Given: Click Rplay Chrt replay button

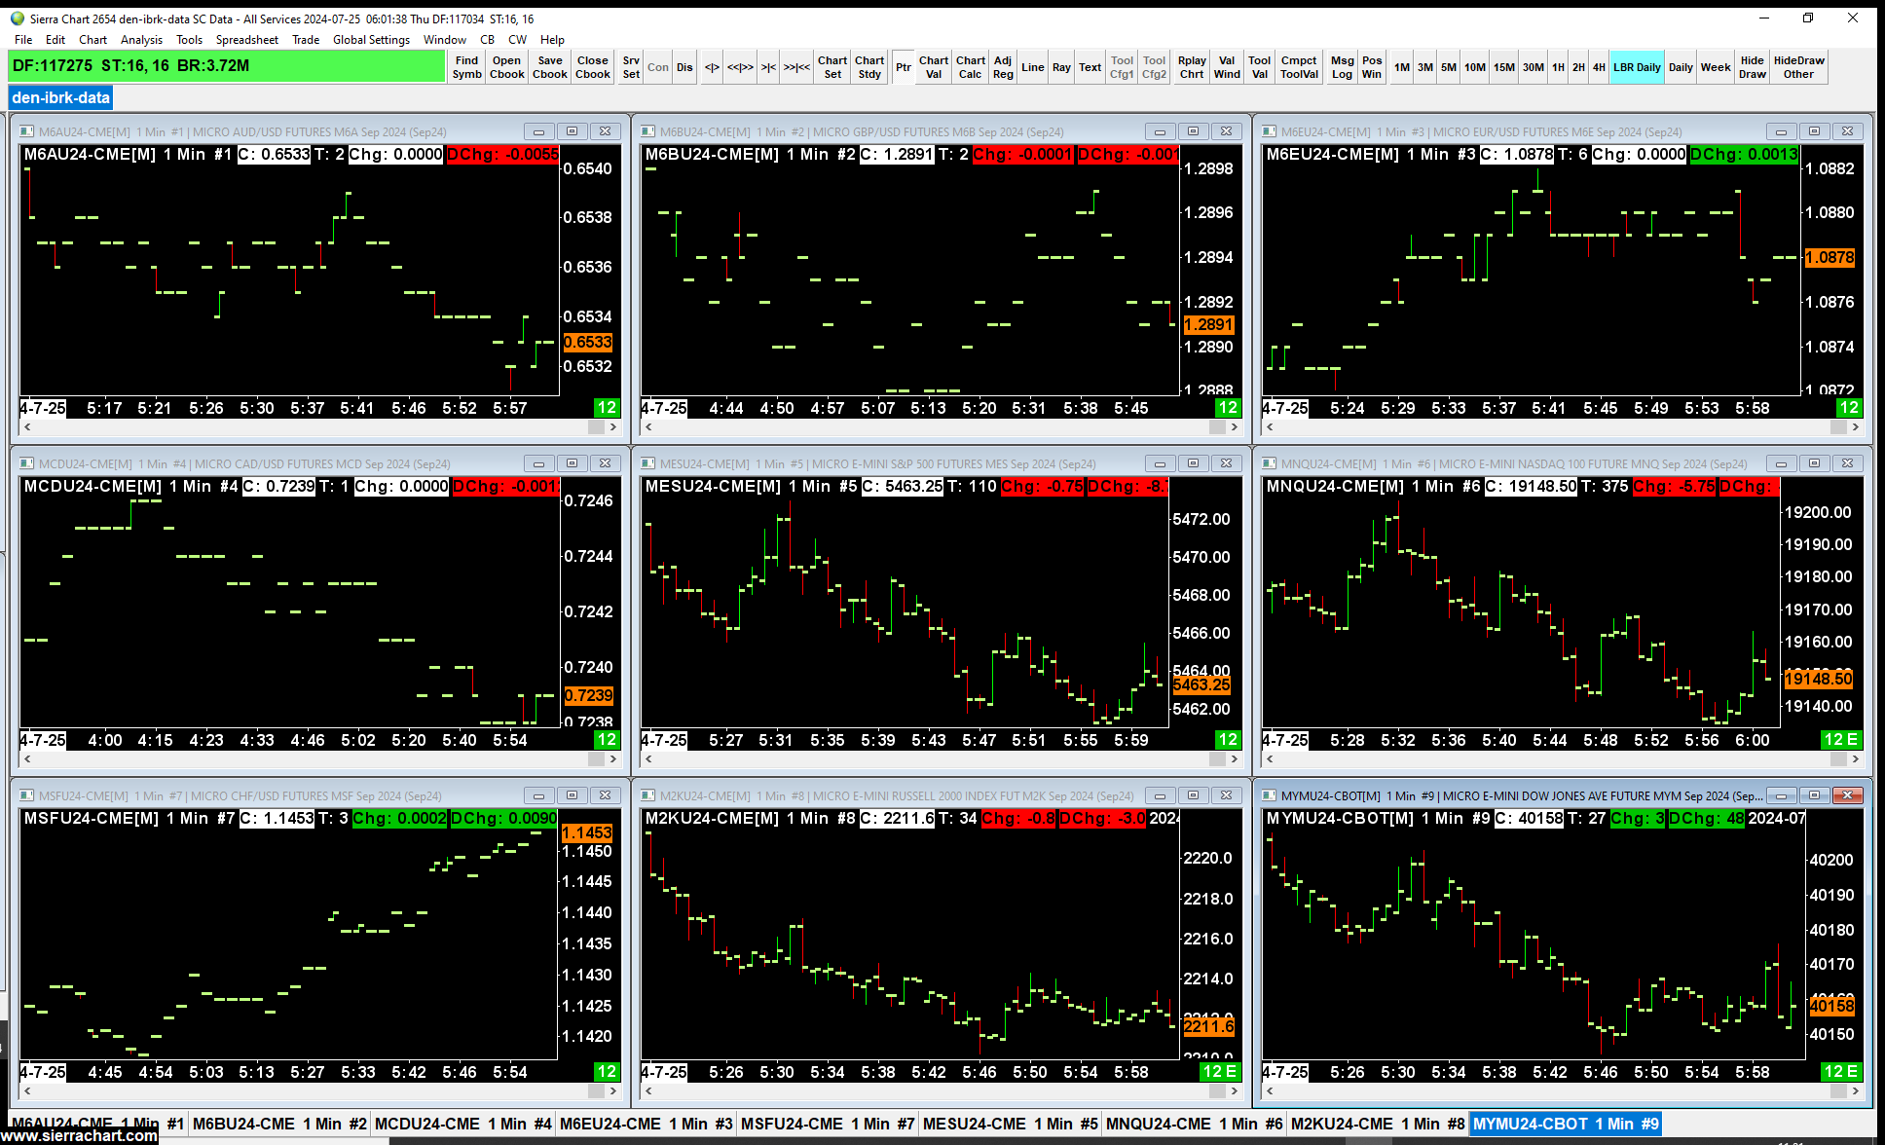Looking at the screenshot, I should coord(1191,67).
